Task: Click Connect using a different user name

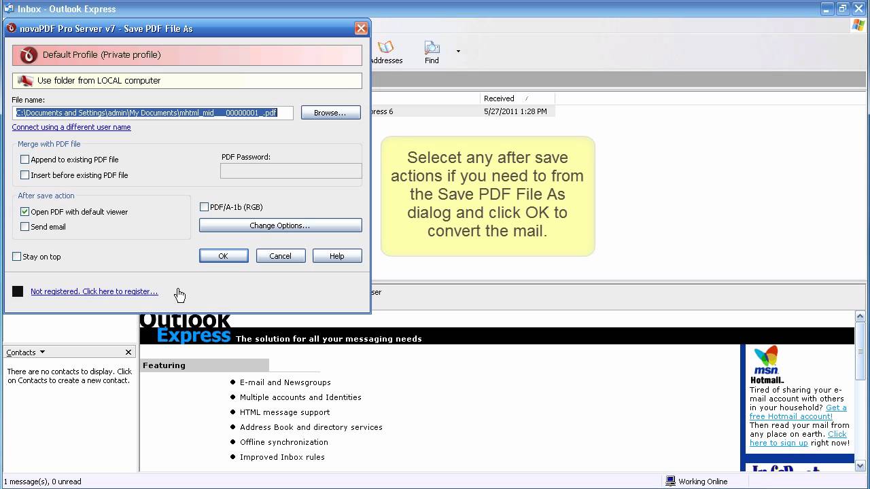Action: pos(71,127)
